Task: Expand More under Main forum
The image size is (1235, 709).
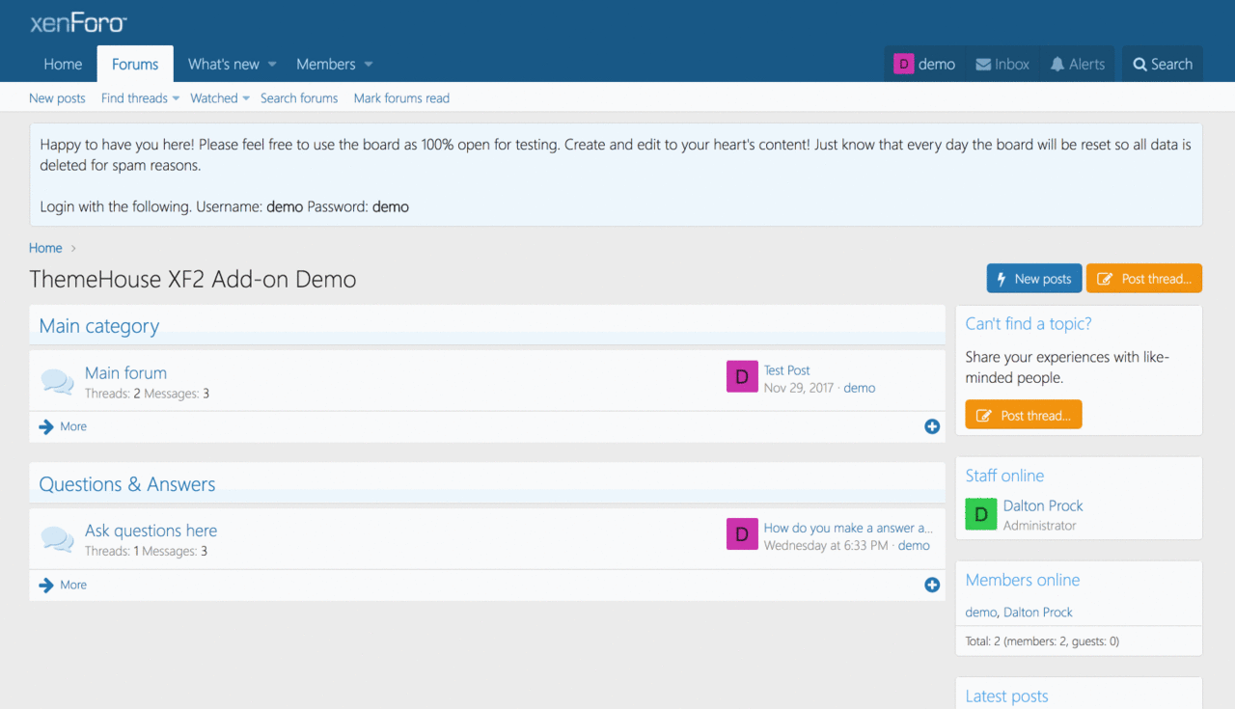Action: 64,426
